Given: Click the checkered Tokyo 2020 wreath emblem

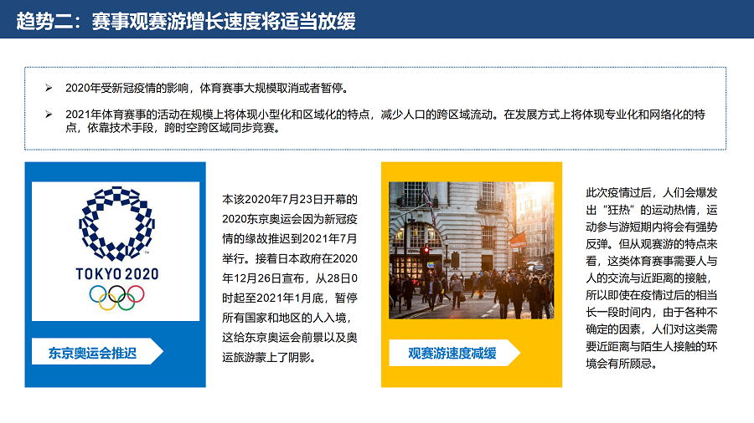Looking at the screenshot, I should coord(116,223).
